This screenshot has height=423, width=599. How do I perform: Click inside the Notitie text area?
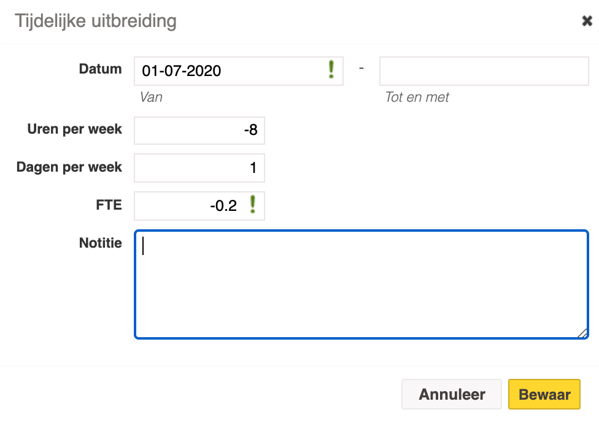pos(361,284)
